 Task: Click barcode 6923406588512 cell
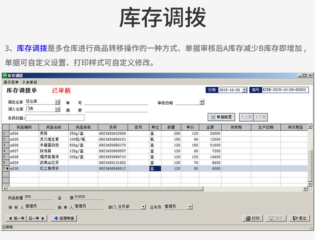tap(113, 168)
